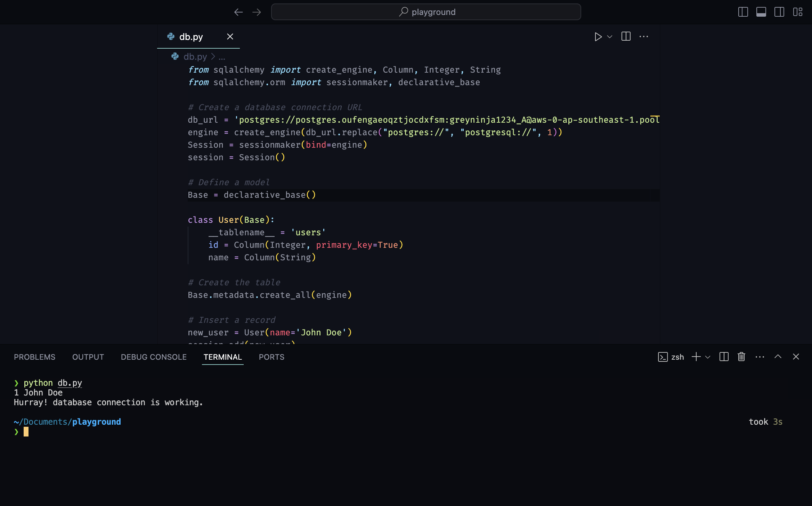Expand the run options dropdown arrow
The height and width of the screenshot is (506, 812).
tap(610, 37)
